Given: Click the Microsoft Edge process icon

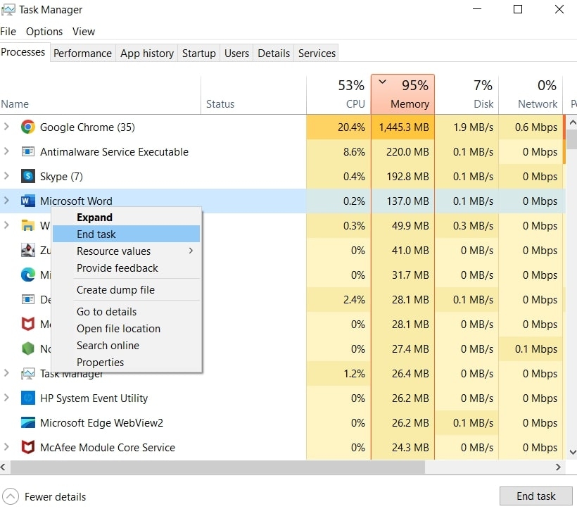Looking at the screenshot, I should pos(28,275).
